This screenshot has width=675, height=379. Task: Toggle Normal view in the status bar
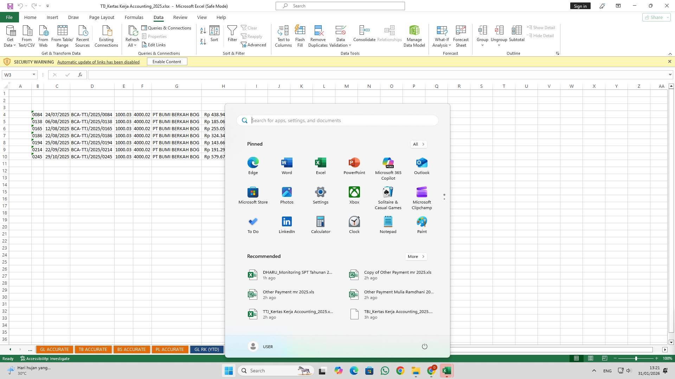576,358
